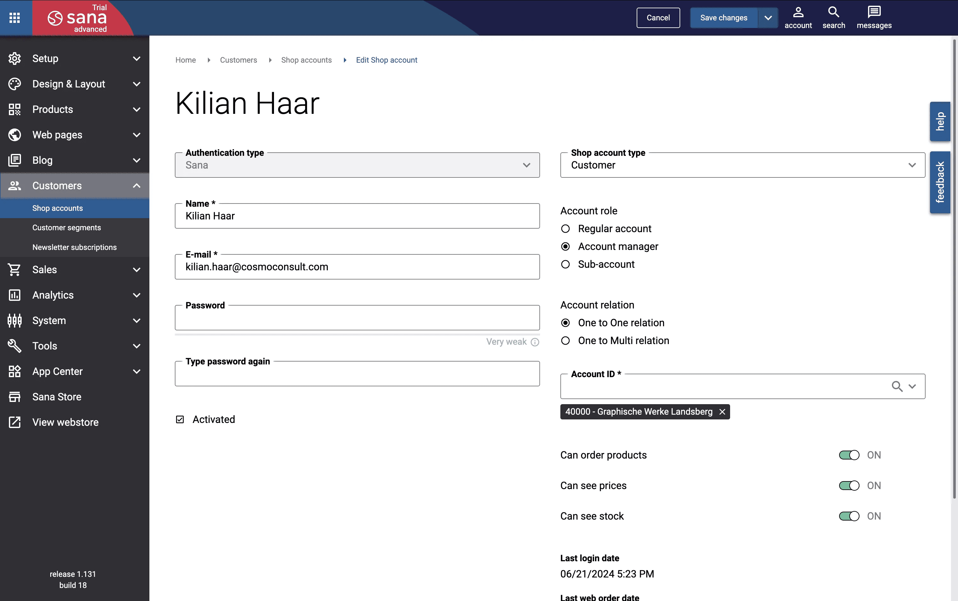958x601 pixels.
Task: Click the System sliders icon
Action: (15, 321)
